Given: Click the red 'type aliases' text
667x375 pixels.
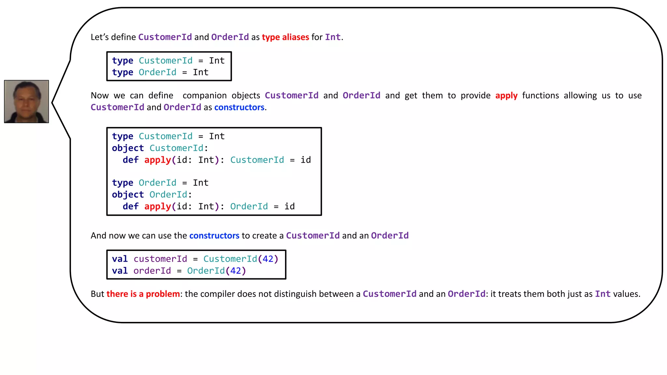Looking at the screenshot, I should click(285, 37).
